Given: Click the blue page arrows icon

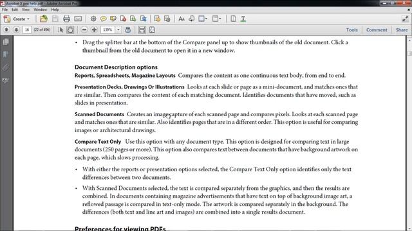Looking at the screenshot, I should coord(143,19).
